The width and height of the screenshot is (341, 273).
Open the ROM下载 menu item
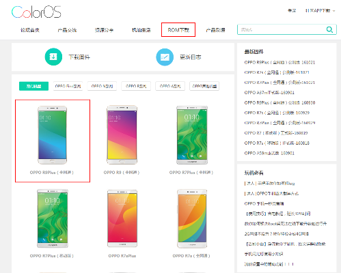178,30
